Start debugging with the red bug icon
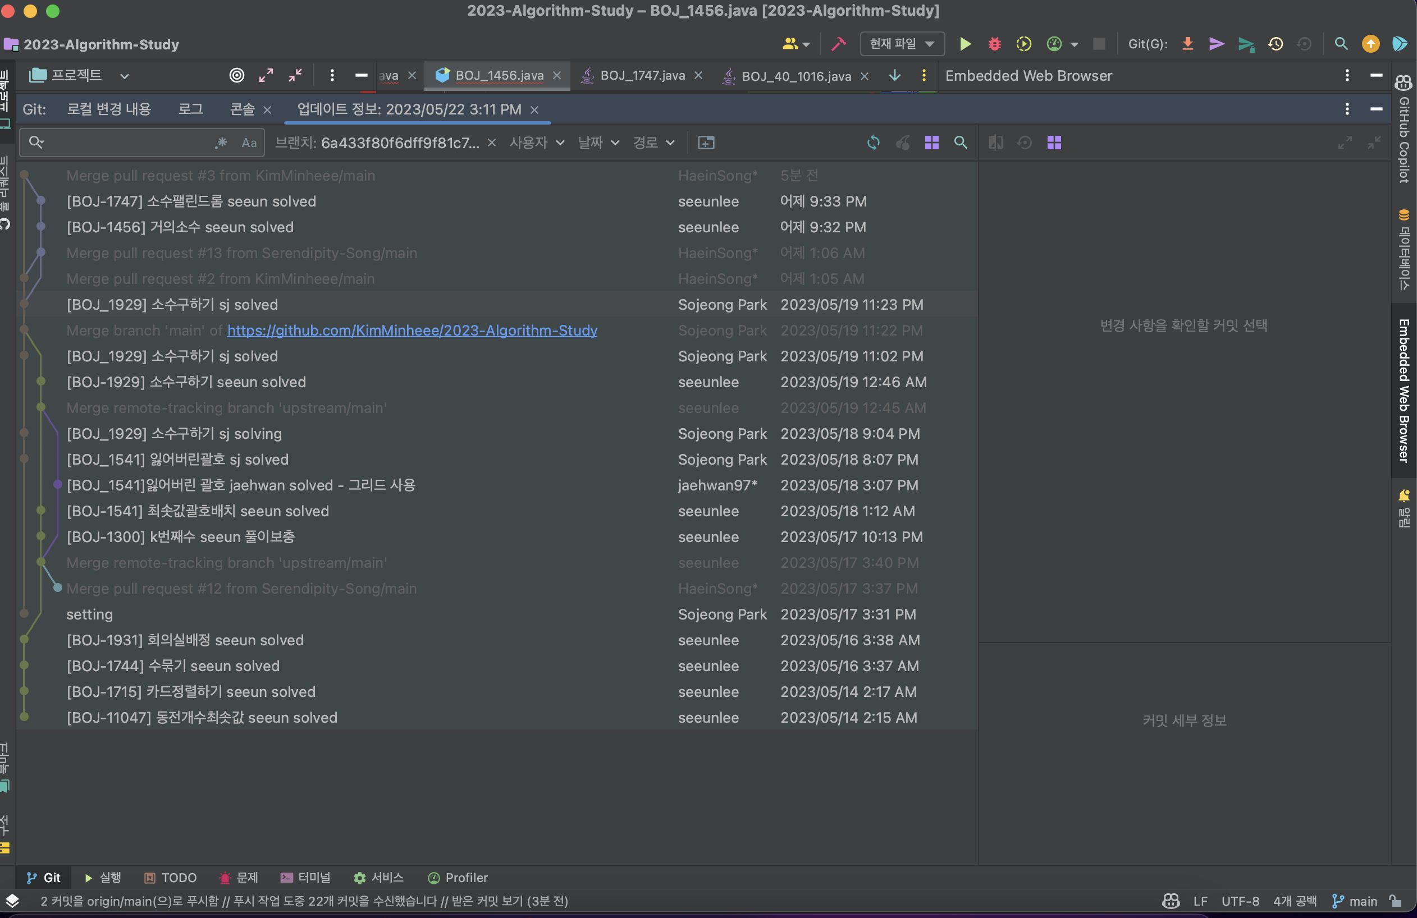The image size is (1417, 918). point(994,44)
